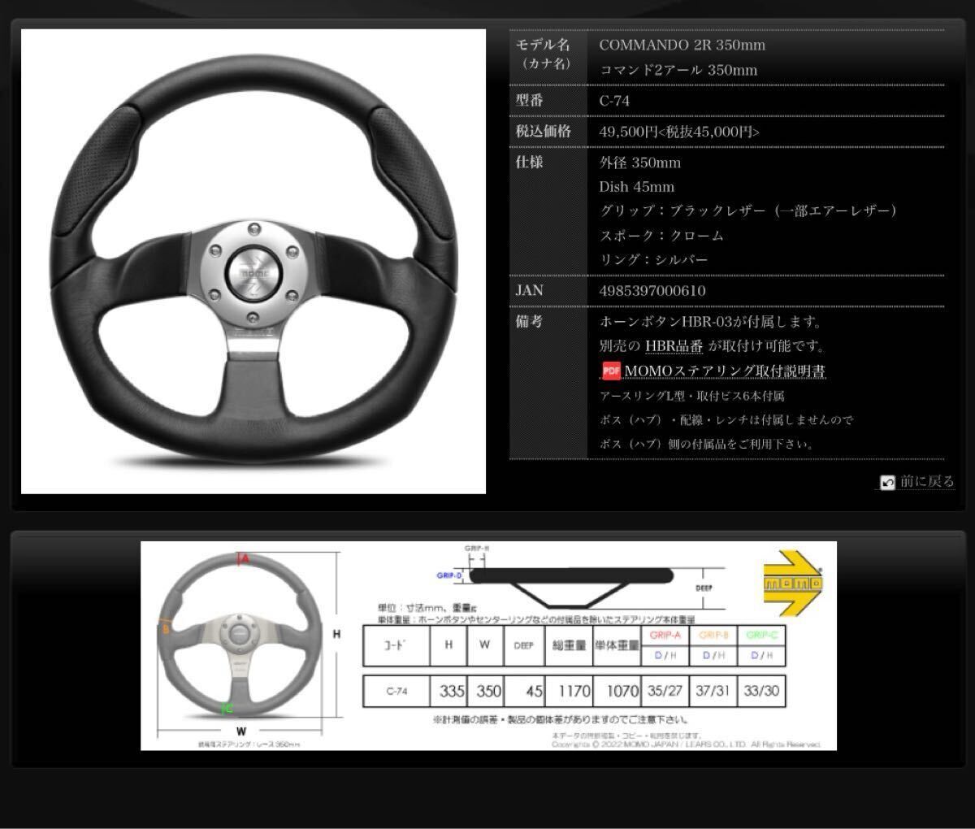The width and height of the screenshot is (975, 829).
Task: Click the large steering wheel product photo
Action: pos(253,262)
